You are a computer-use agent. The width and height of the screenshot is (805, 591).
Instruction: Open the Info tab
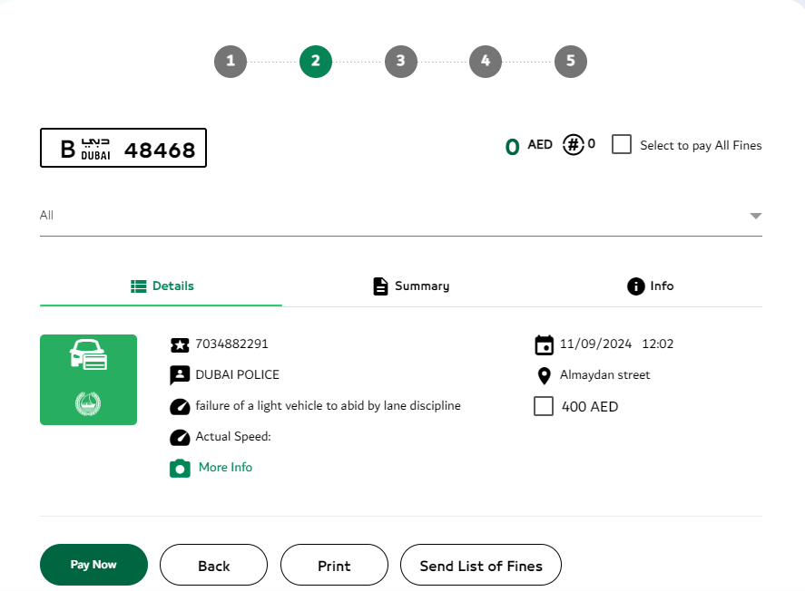[x=650, y=286]
